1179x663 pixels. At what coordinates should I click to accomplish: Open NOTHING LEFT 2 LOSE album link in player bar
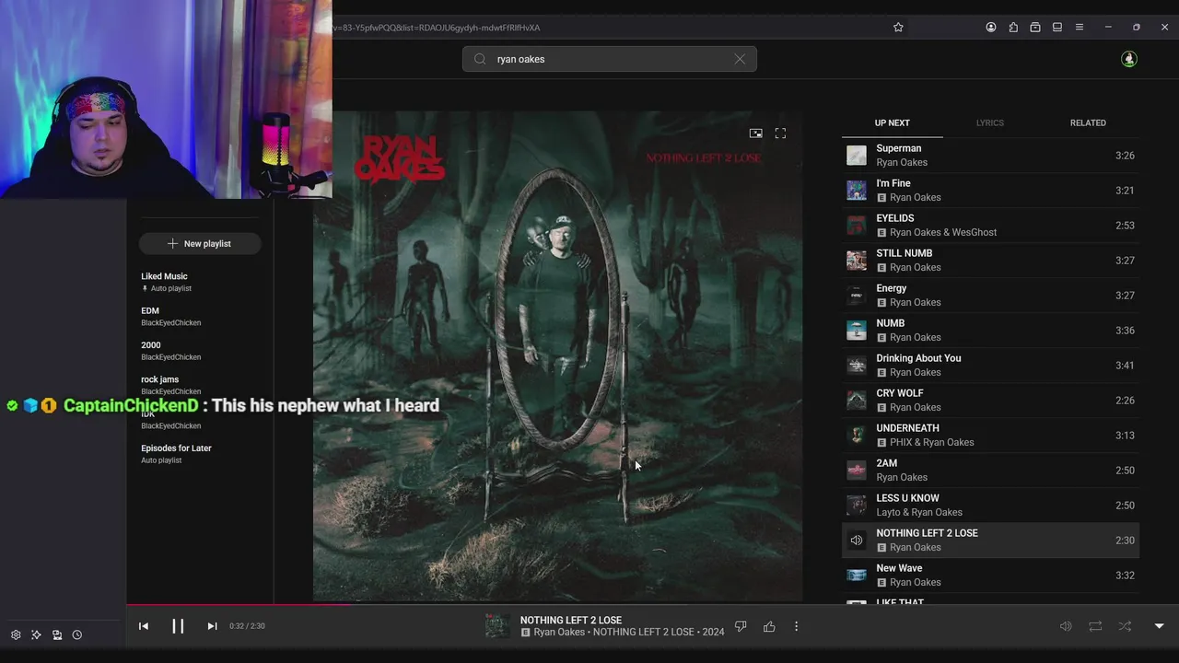(643, 633)
